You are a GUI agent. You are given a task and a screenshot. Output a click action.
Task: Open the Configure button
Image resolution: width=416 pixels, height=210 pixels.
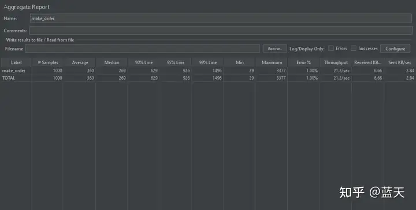click(x=395, y=48)
